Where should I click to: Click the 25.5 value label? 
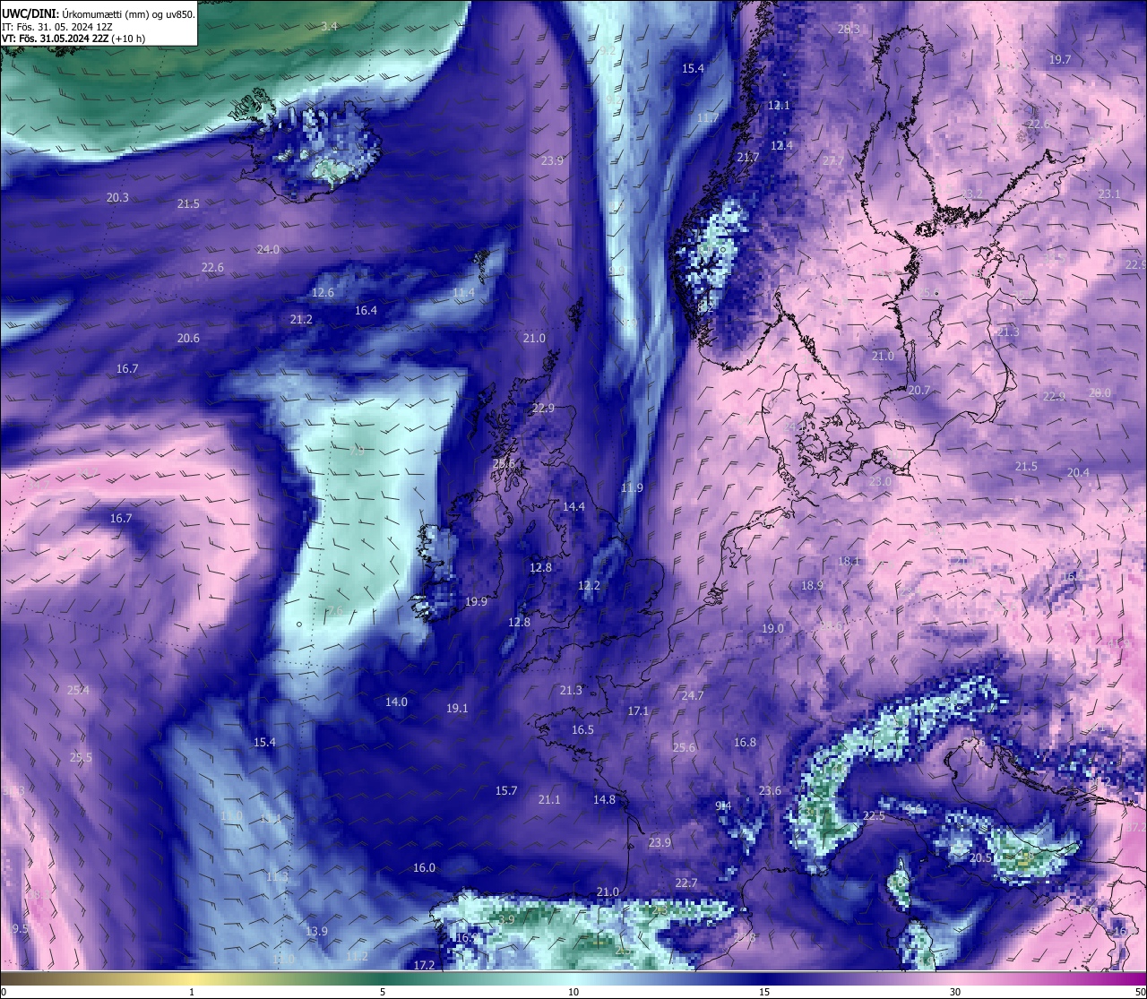81,758
